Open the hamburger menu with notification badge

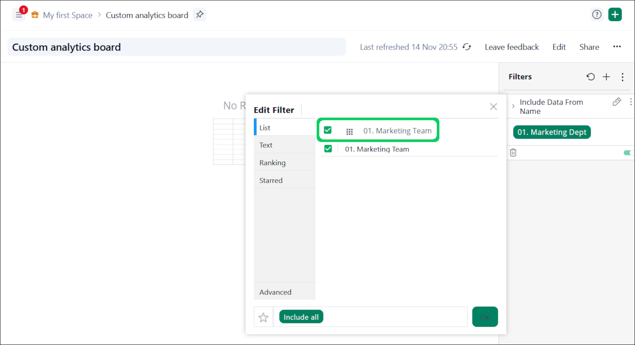[x=19, y=15]
